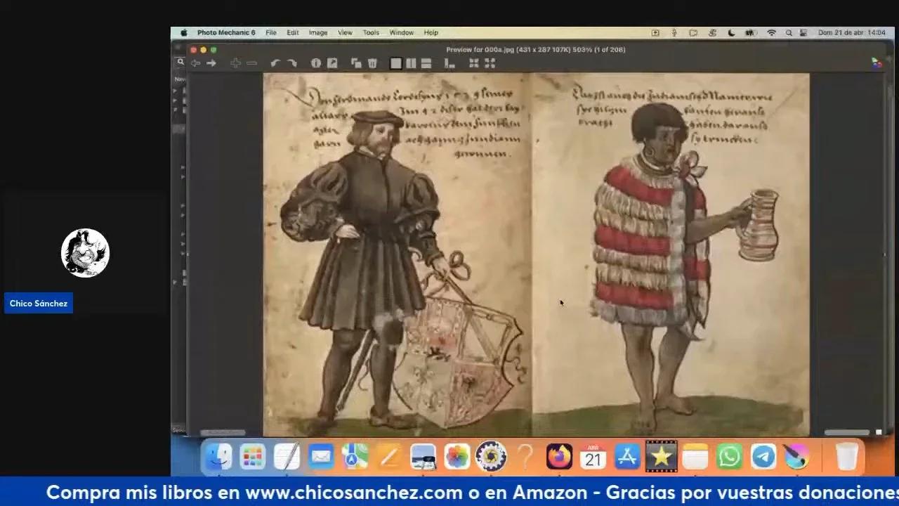Open the Help menu

431,32
